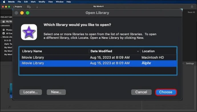Sort by the Date Modified column
This screenshot has width=197, height=112.
point(101,51)
